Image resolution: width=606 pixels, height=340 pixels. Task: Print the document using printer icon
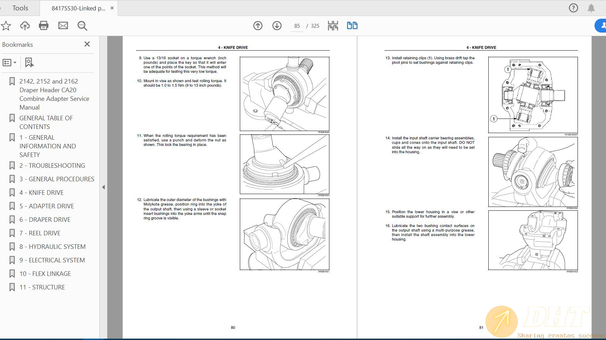pyautogui.click(x=44, y=26)
